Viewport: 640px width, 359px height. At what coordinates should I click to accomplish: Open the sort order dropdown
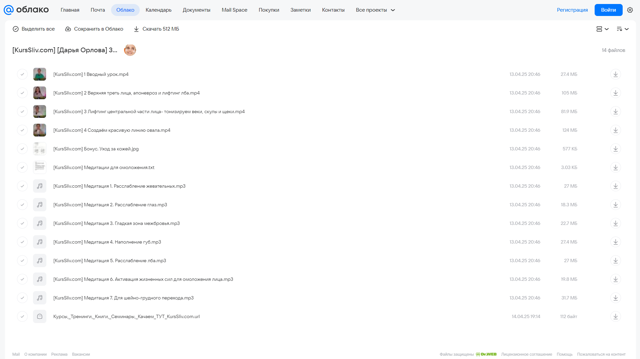tap(623, 29)
